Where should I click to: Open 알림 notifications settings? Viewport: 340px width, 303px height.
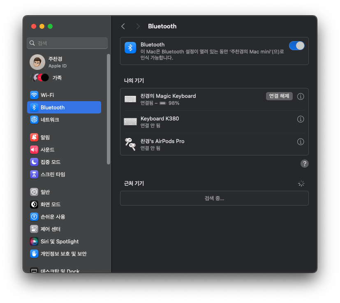pos(64,137)
